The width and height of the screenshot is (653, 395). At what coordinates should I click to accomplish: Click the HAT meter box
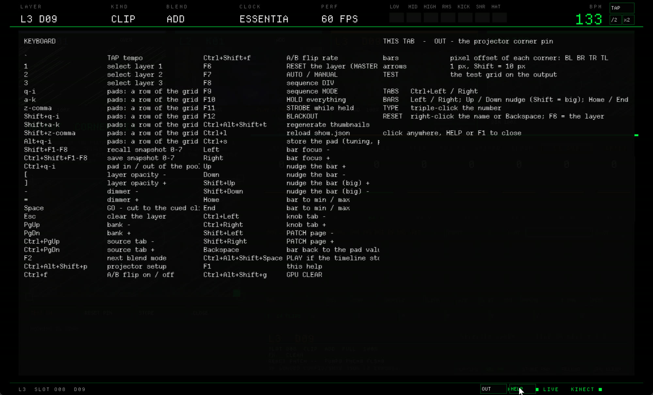(x=499, y=18)
